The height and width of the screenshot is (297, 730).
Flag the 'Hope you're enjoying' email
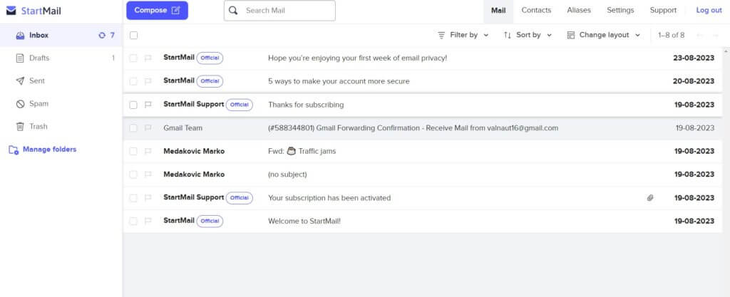[148, 58]
